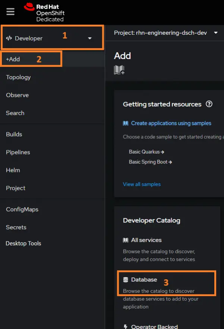Open Pipelines section

pos(18,152)
